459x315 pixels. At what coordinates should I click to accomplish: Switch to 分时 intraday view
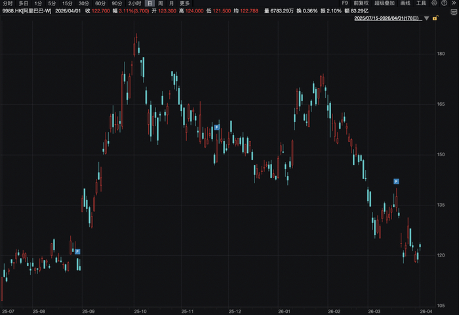click(7, 3)
